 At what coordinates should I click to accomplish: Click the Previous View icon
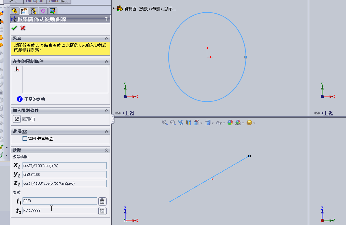click(181, 123)
